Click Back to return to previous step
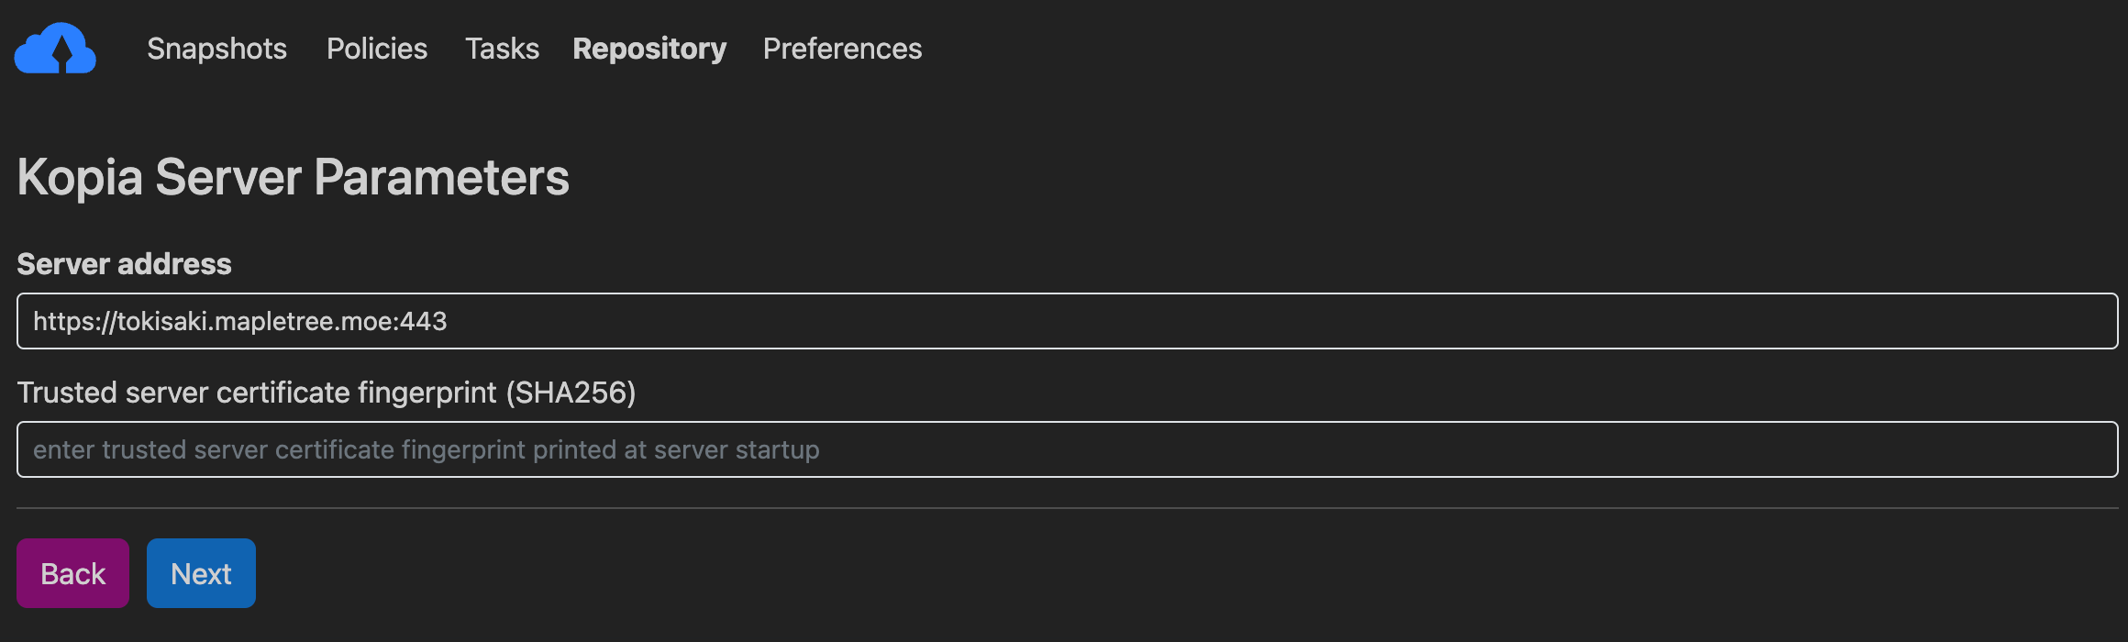This screenshot has width=2128, height=642. coord(72,572)
